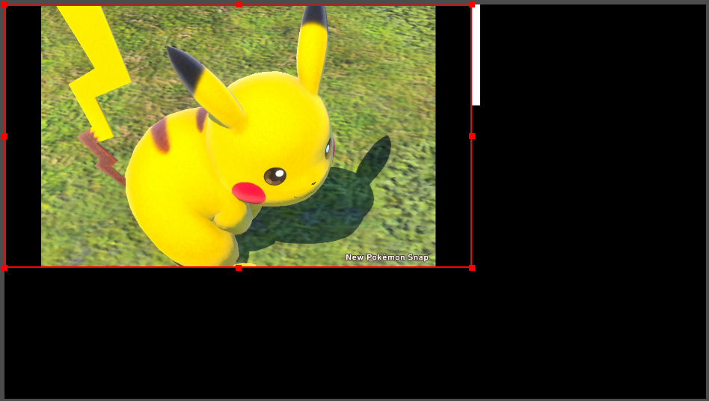
Task: Click the top-center red selection handle
Action: click(x=239, y=4)
